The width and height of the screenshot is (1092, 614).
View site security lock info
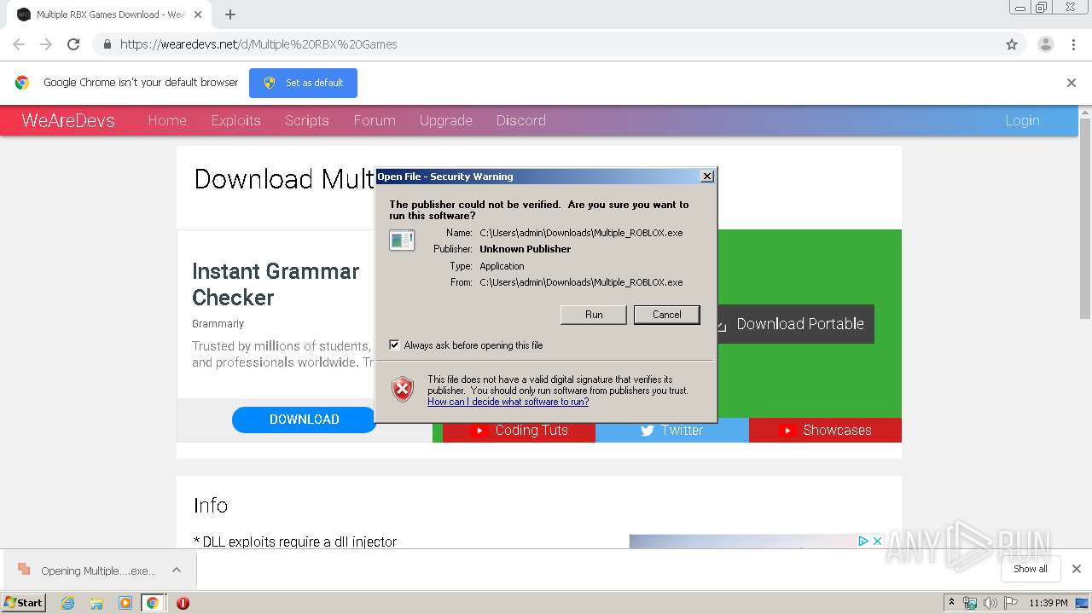tap(107, 44)
